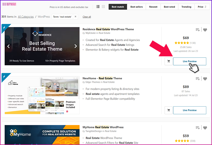Visit WpEstate author profile
Screen dimensions: 212x145
tap(90, 33)
